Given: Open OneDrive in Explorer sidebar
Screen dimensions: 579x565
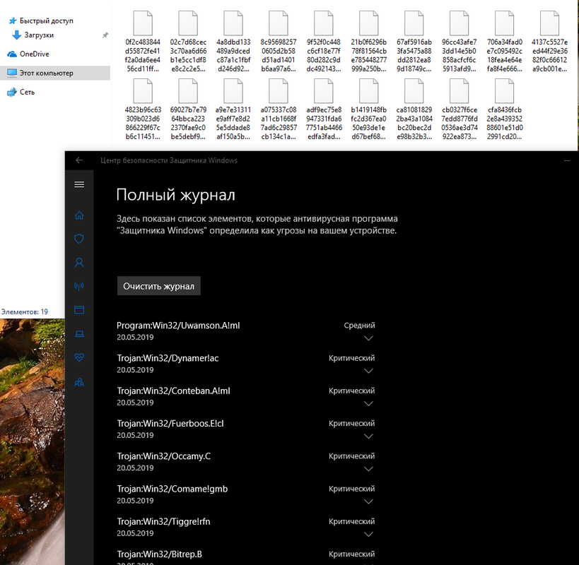Looking at the screenshot, I should pos(28,54).
